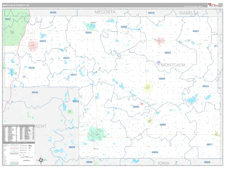Click ZIP code label 48885
The height and width of the screenshot is (169, 225).
coord(136,107)
